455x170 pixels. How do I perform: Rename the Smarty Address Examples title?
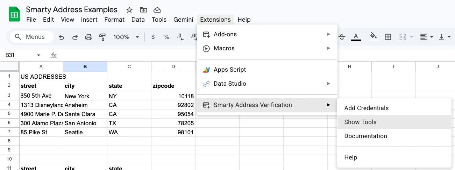coord(72,9)
